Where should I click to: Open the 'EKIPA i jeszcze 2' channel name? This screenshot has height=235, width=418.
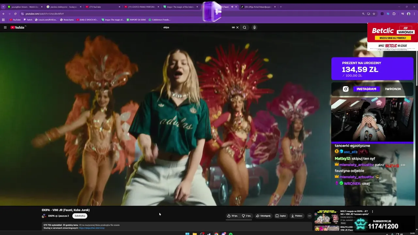pyautogui.click(x=58, y=216)
